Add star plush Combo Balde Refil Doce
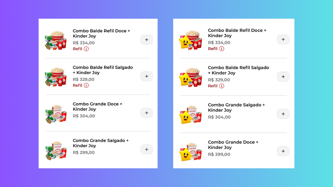333x187 pixels. point(283,40)
